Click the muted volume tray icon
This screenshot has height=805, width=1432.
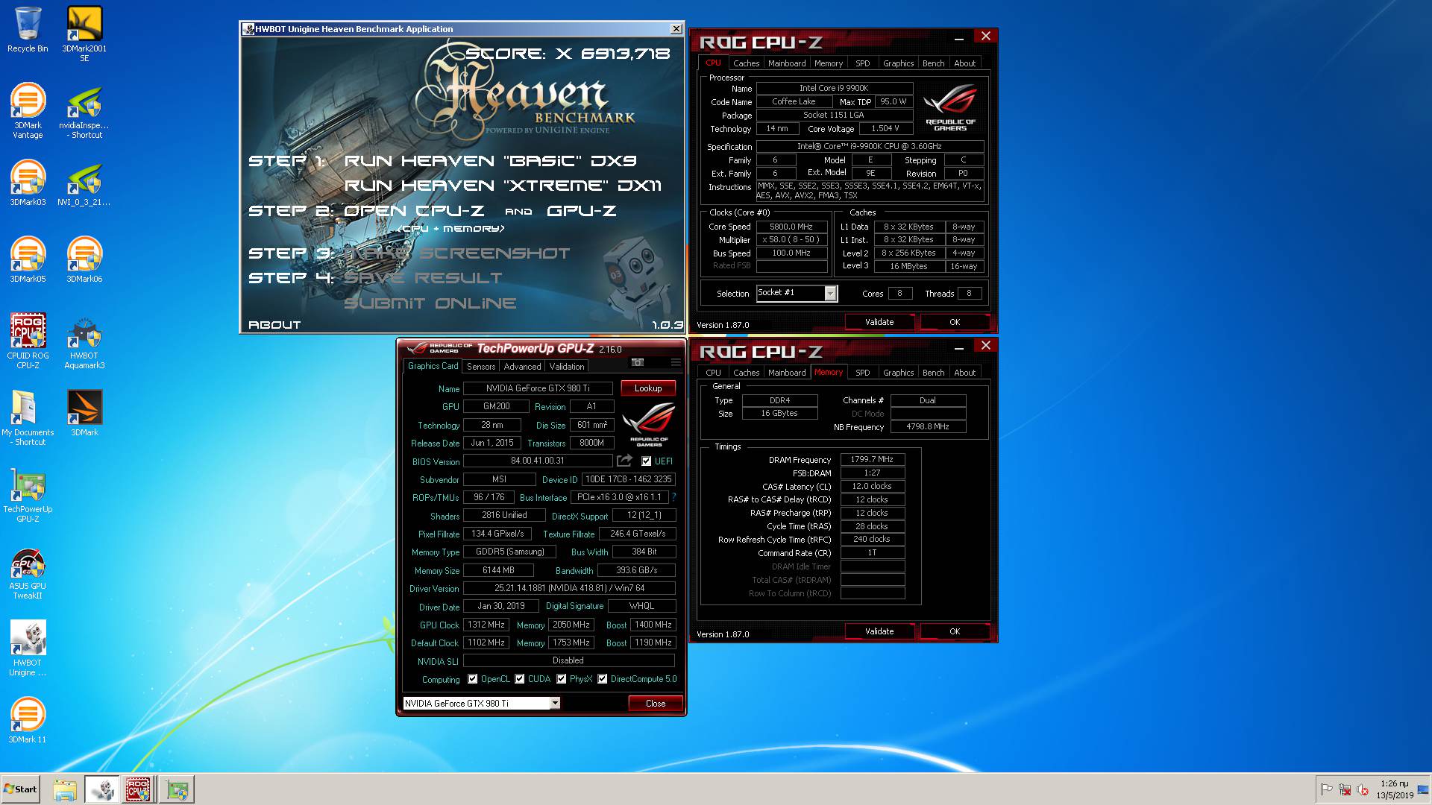1363,789
